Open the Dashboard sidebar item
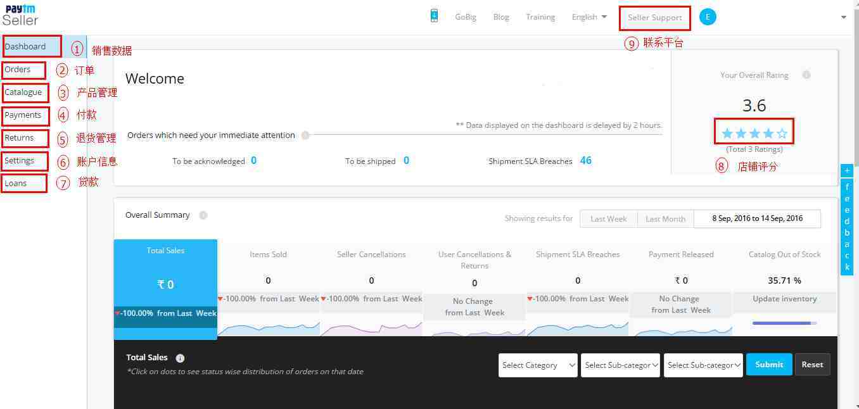This screenshot has width=859, height=409. pyautogui.click(x=44, y=46)
